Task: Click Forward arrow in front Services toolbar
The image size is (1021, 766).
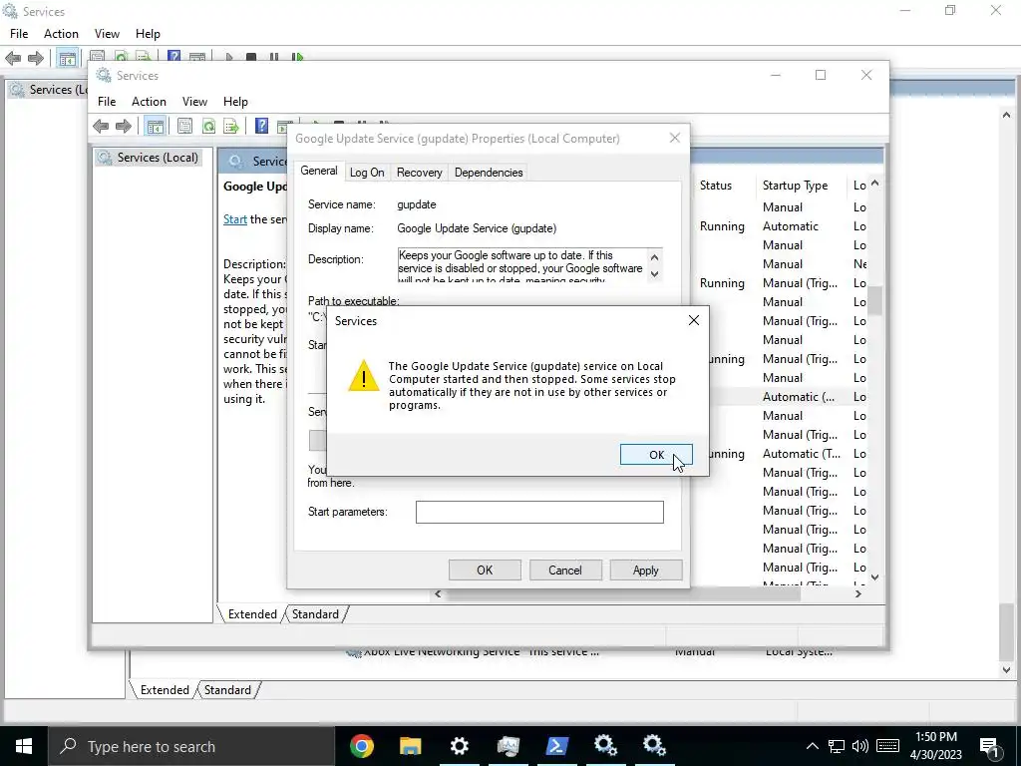Action: coord(123,127)
